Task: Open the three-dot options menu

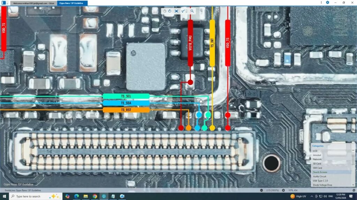Action: 321,2
